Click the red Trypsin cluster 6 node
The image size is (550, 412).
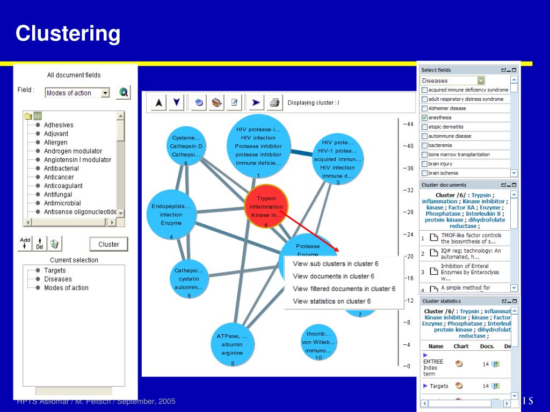coord(266,207)
